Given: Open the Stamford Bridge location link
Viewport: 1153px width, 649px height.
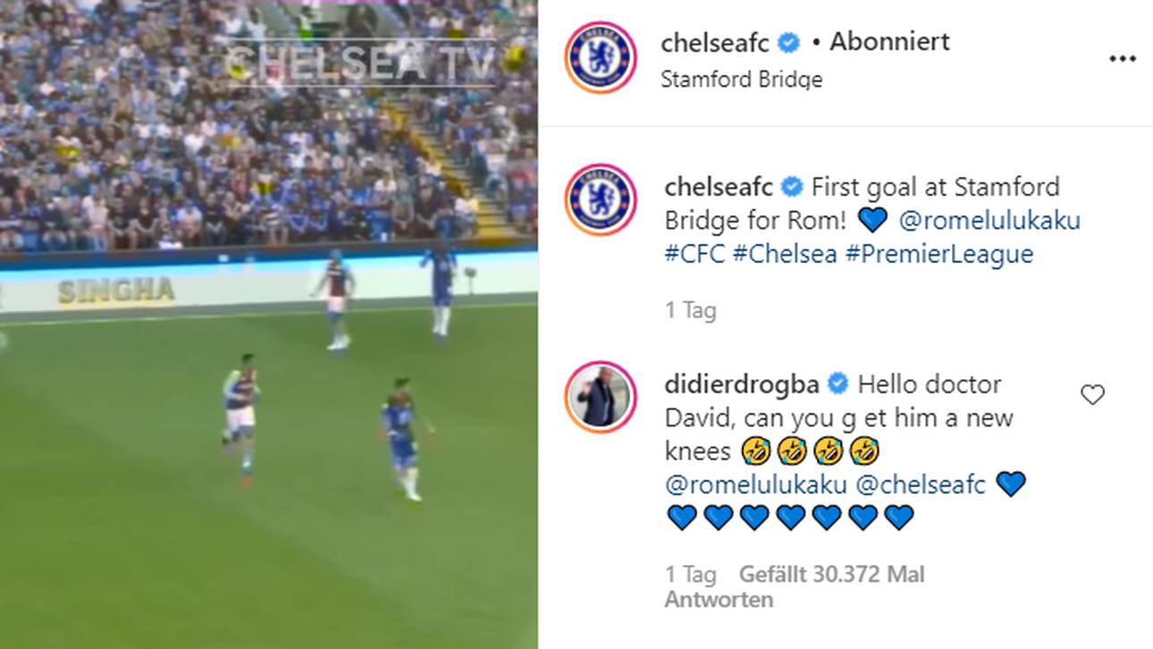Looking at the screenshot, I should tap(741, 79).
